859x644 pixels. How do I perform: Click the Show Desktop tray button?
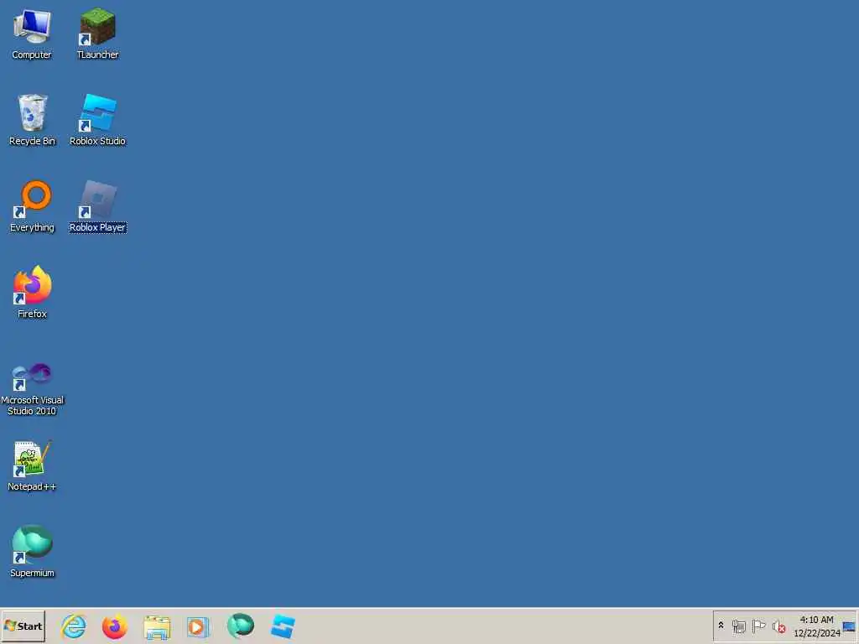point(849,626)
